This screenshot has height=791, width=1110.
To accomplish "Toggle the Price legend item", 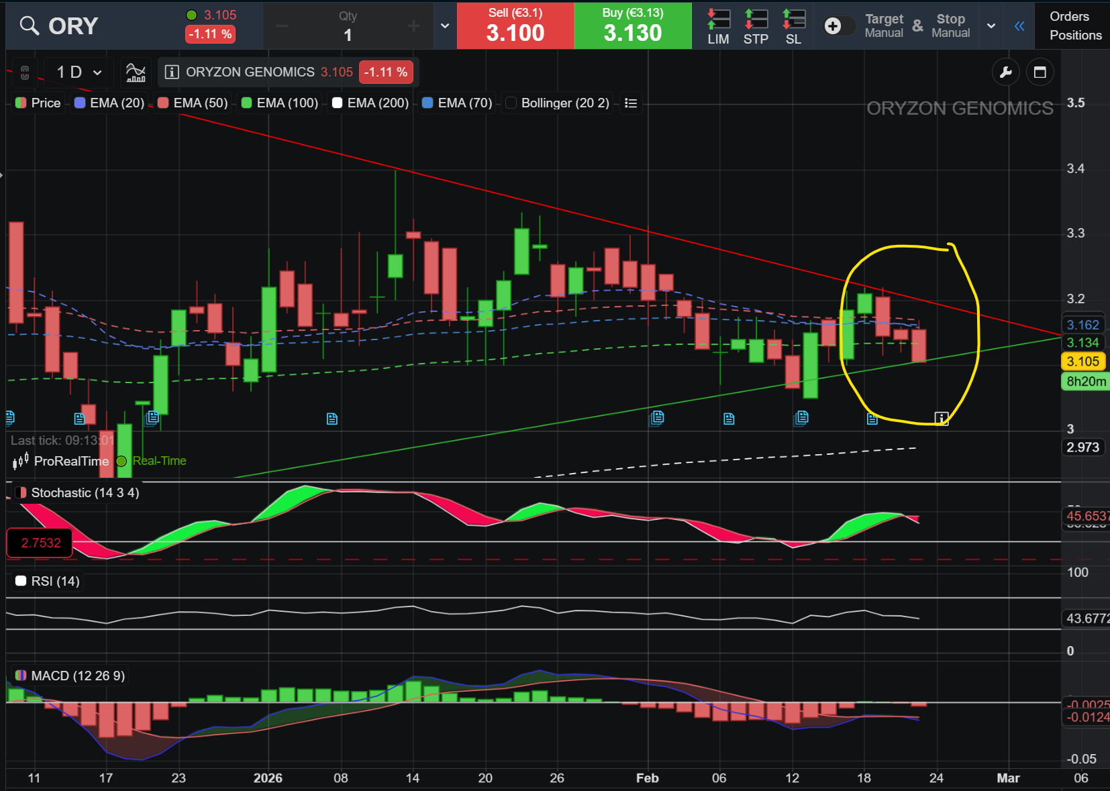I will [x=38, y=103].
